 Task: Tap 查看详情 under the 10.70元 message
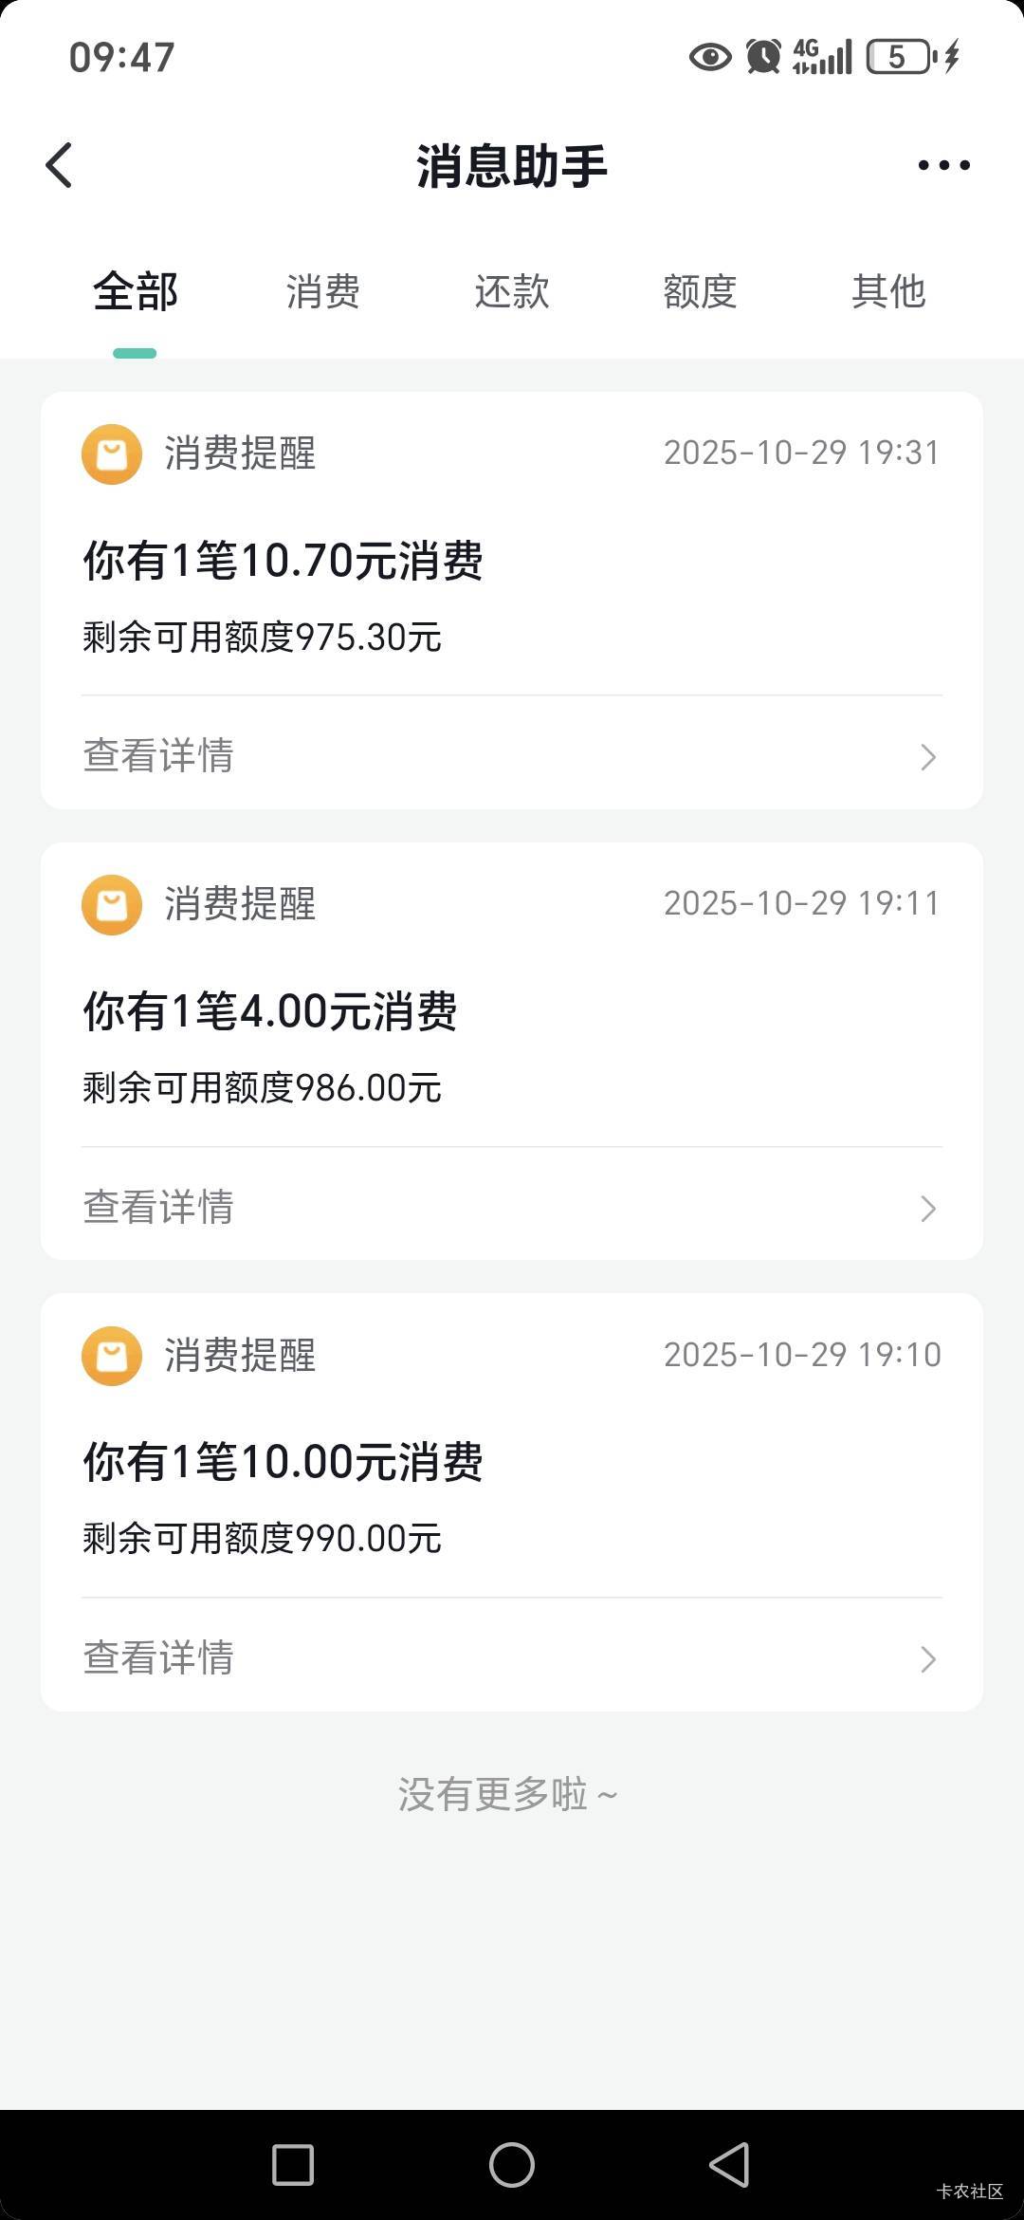click(158, 756)
